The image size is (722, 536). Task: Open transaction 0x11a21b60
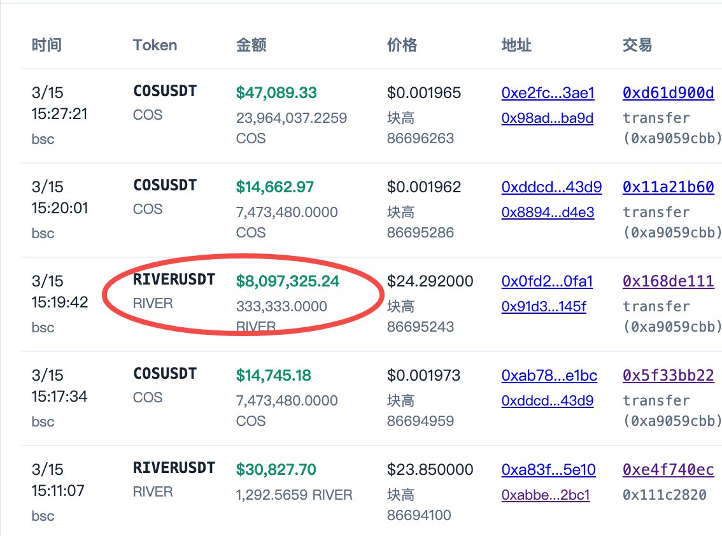pyautogui.click(x=668, y=187)
